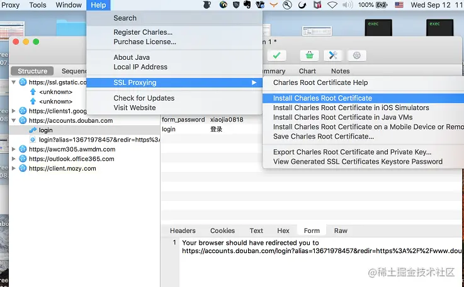
Task: Click the red book icon in menu bar
Action: (317, 5)
